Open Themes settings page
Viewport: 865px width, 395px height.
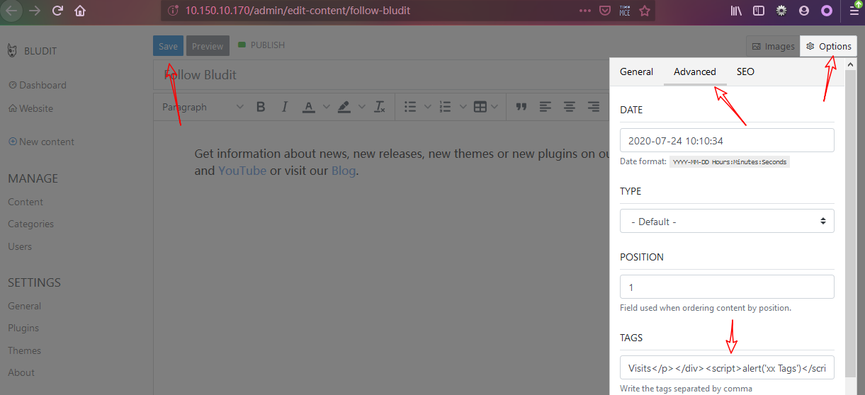pos(24,350)
